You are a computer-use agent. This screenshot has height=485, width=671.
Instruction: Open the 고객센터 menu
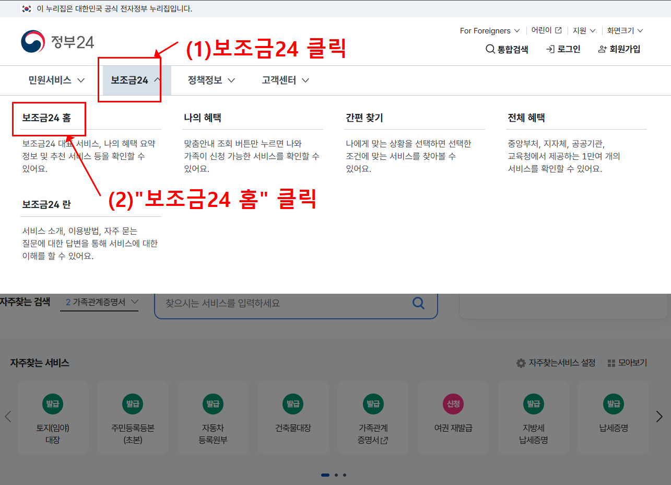coord(285,80)
